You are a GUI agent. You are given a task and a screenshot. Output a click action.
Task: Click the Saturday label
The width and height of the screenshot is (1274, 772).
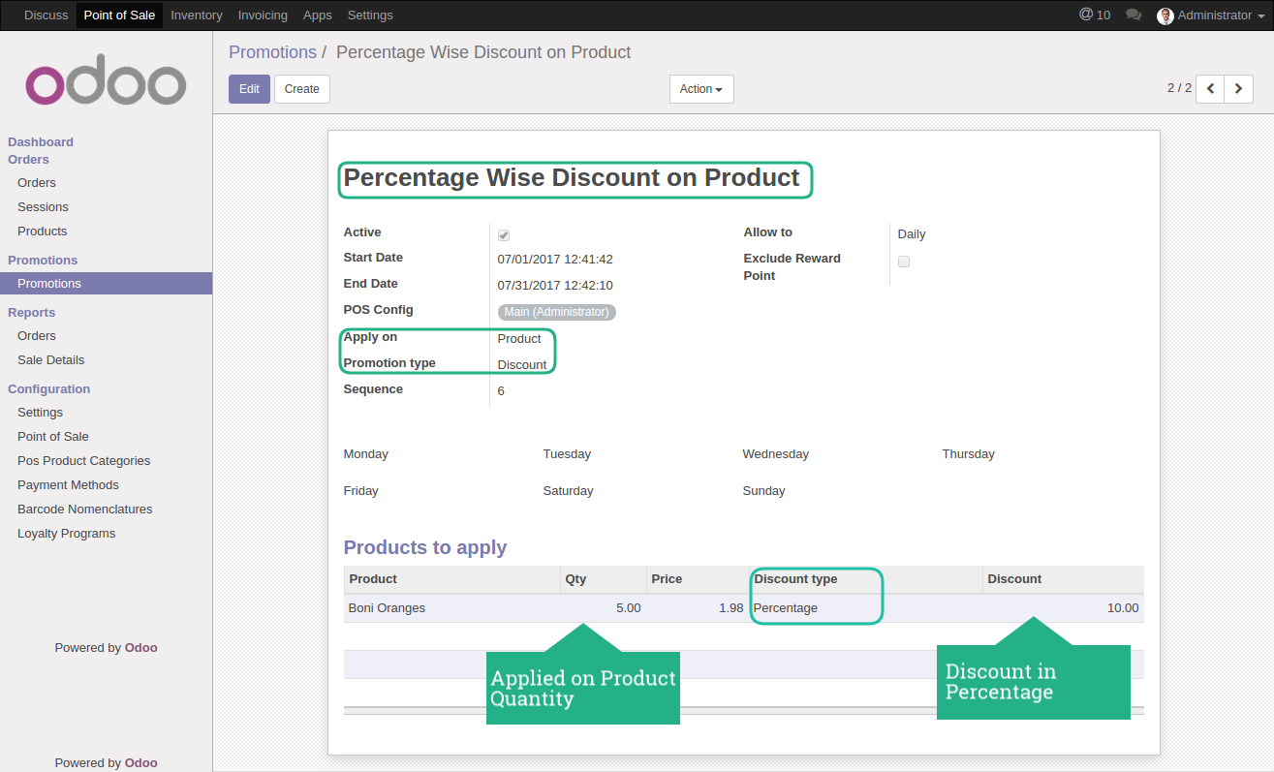coord(568,491)
